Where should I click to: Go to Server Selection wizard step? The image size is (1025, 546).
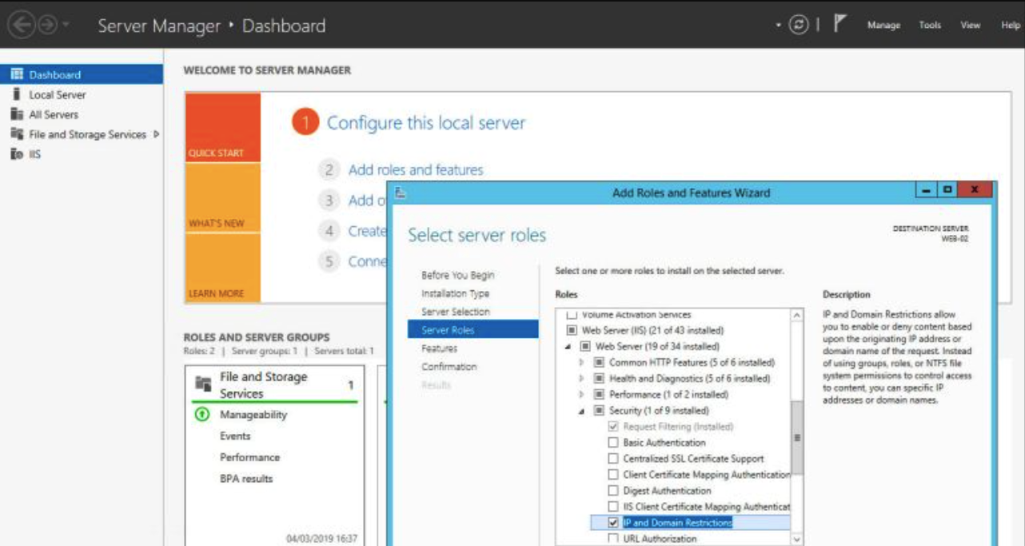(456, 312)
